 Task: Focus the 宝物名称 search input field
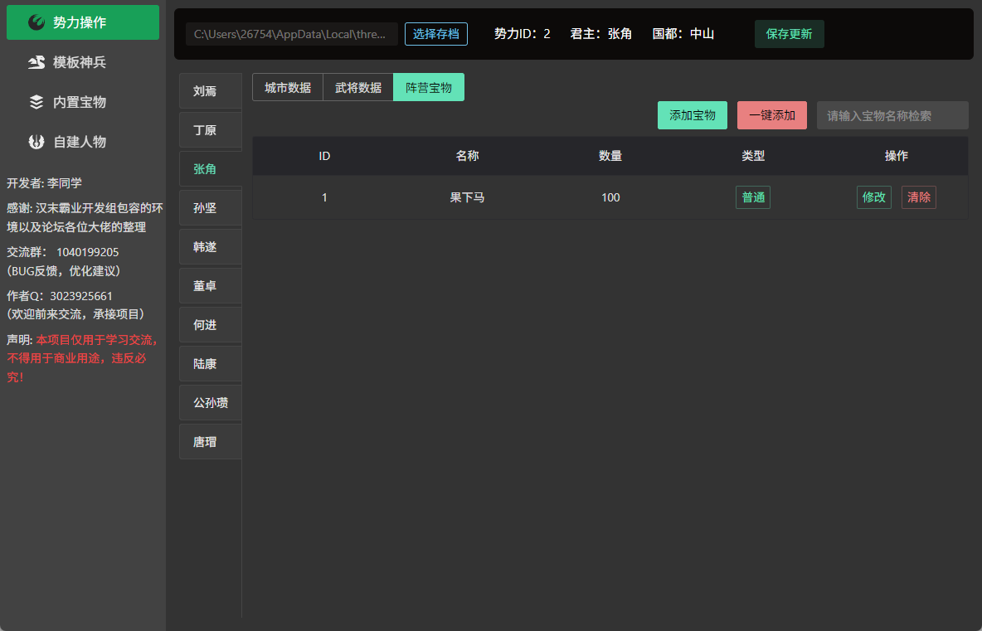pyautogui.click(x=892, y=115)
